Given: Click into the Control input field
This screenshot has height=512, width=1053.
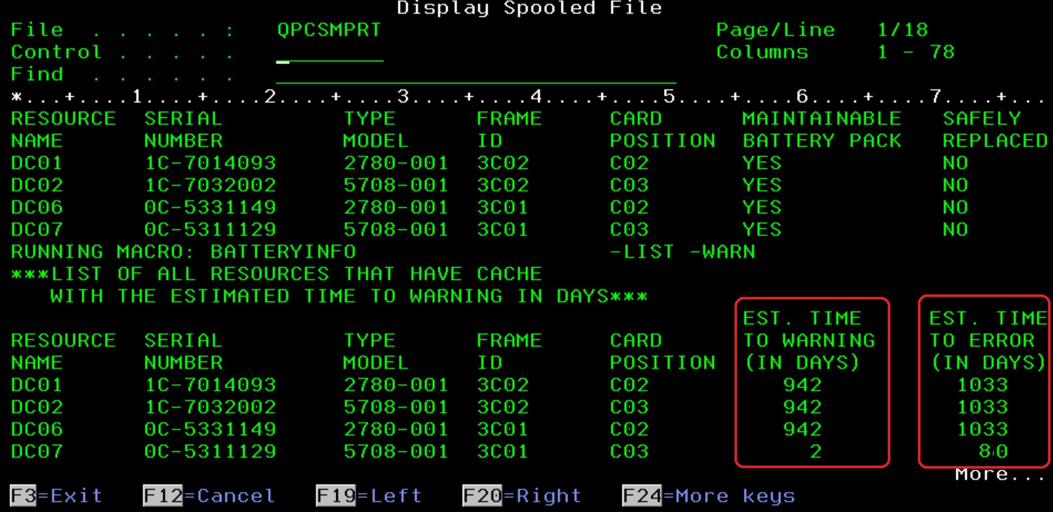Looking at the screenshot, I should pos(329,54).
